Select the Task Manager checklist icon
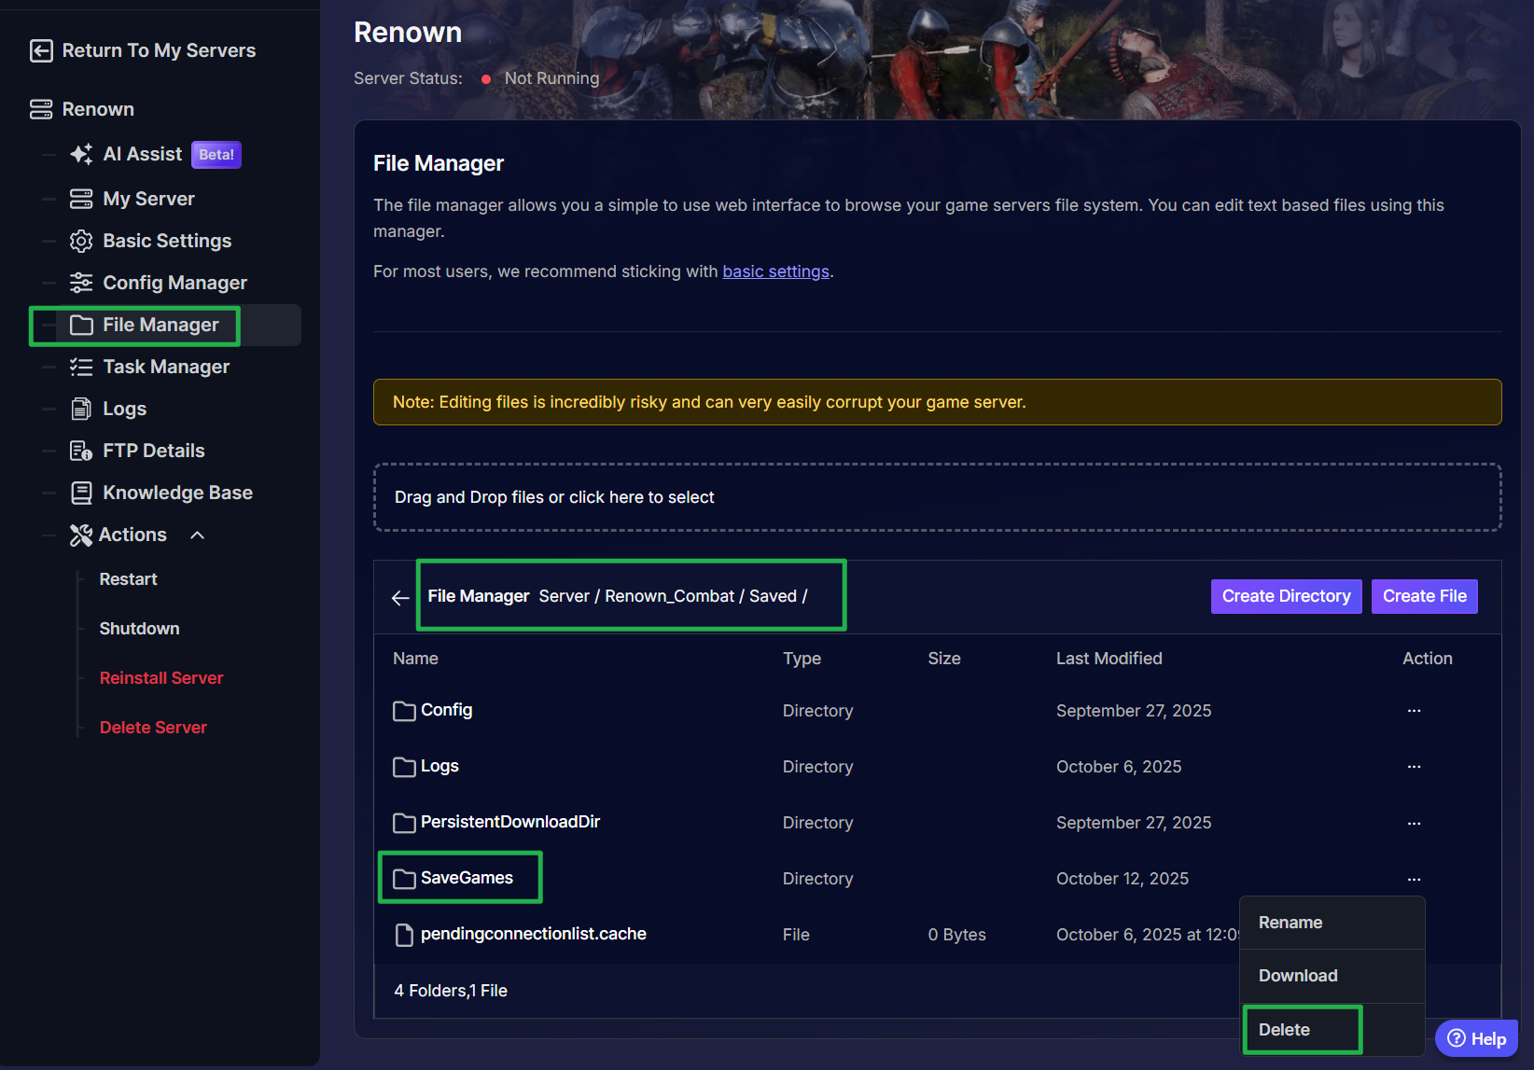The image size is (1534, 1070). (x=81, y=367)
